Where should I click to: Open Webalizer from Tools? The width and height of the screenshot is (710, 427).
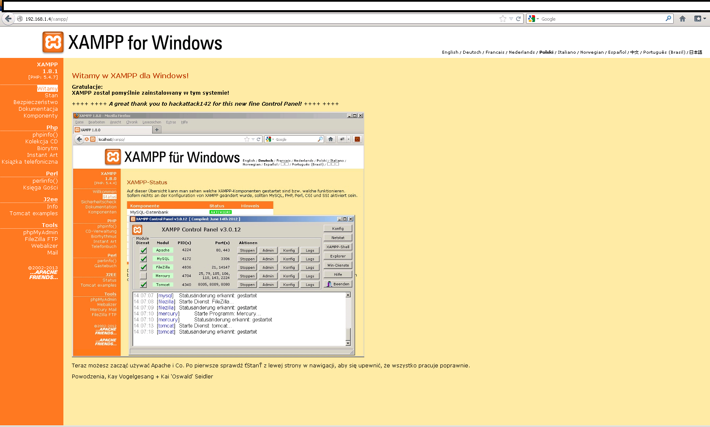[44, 246]
